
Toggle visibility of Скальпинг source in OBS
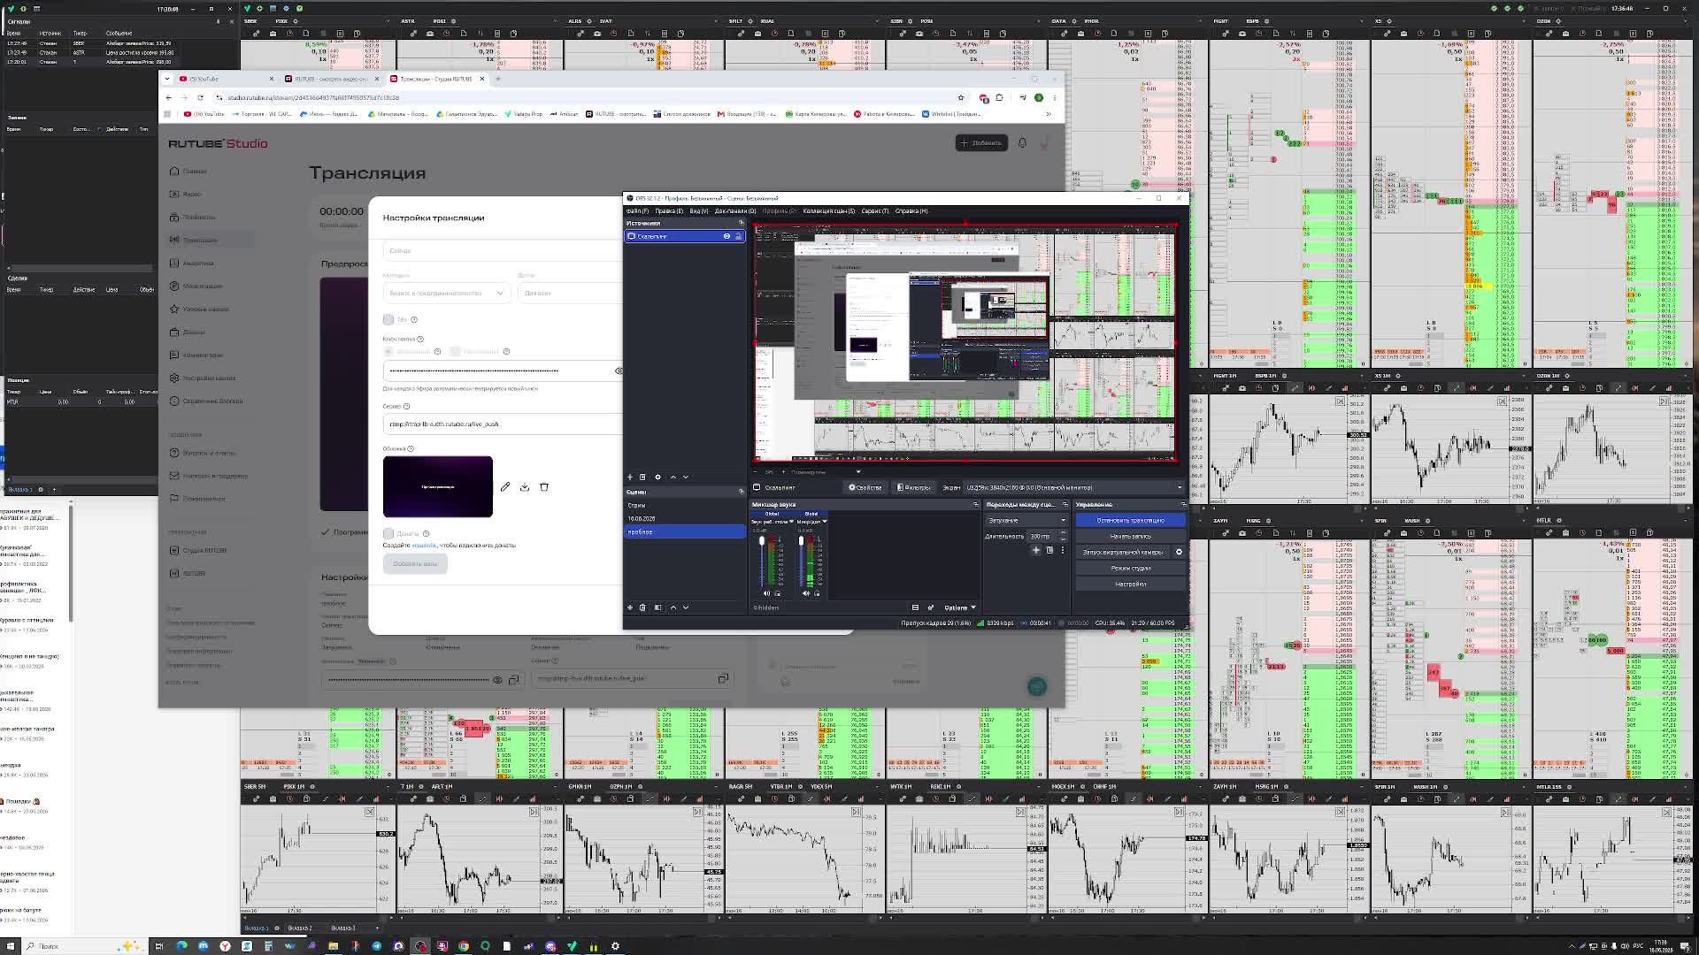pyautogui.click(x=726, y=236)
